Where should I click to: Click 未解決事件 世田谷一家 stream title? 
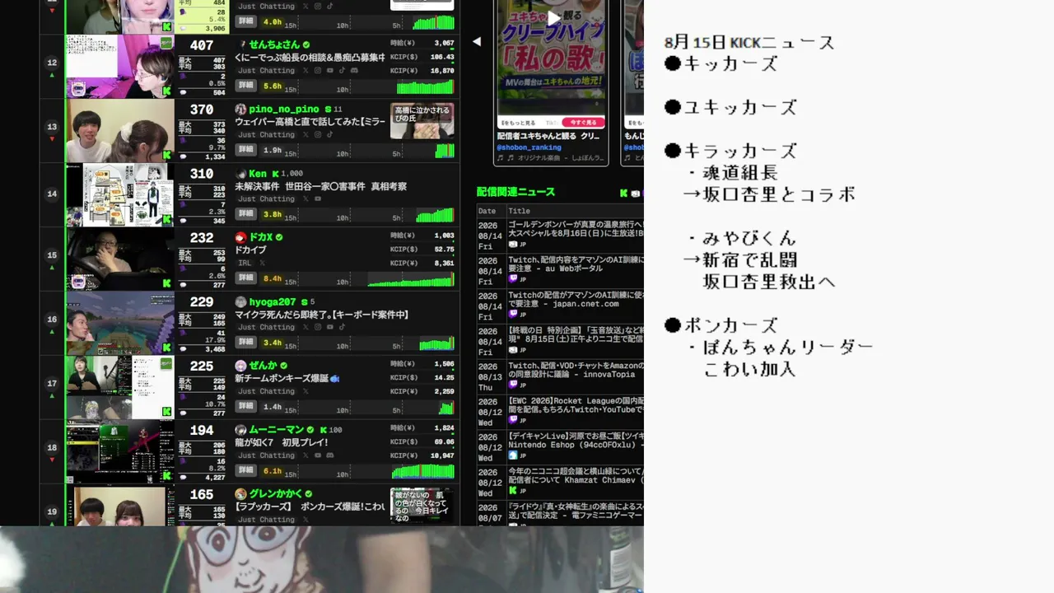(321, 187)
